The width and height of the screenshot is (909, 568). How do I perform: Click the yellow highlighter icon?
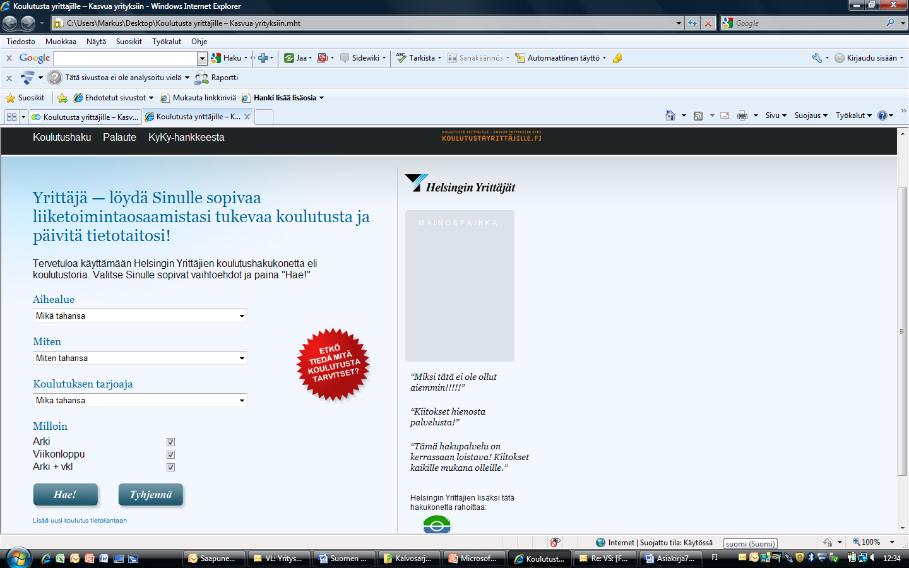[617, 58]
